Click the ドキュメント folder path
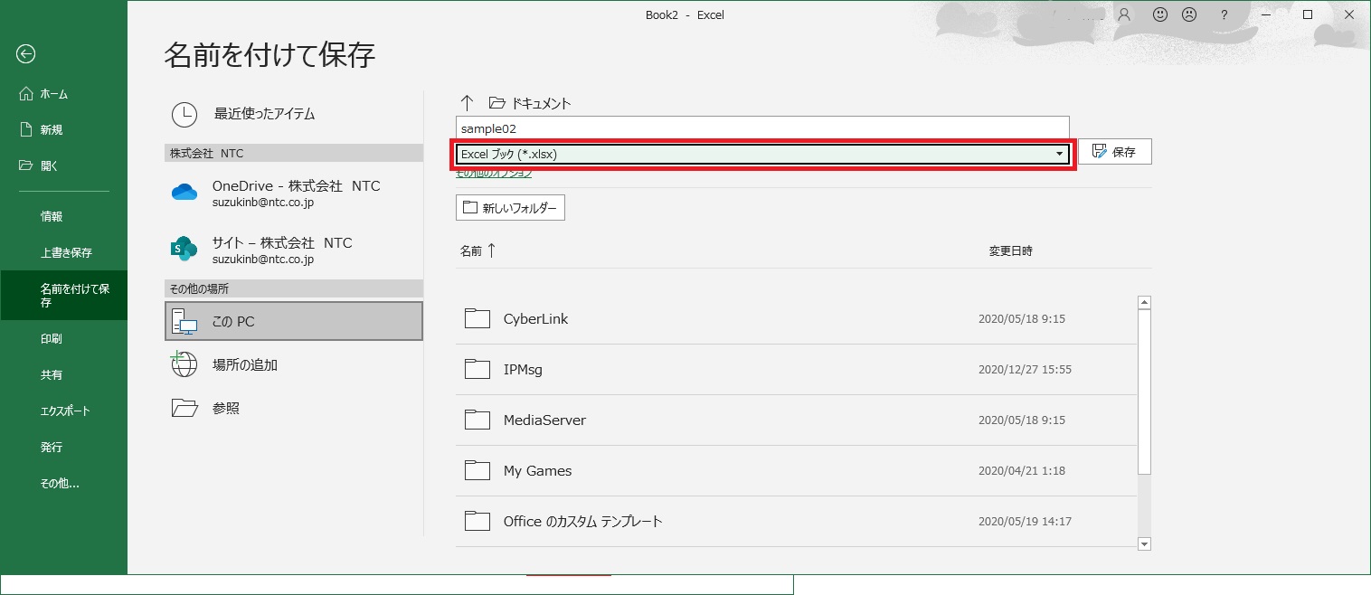The height and width of the screenshot is (595, 1371). tap(530, 103)
